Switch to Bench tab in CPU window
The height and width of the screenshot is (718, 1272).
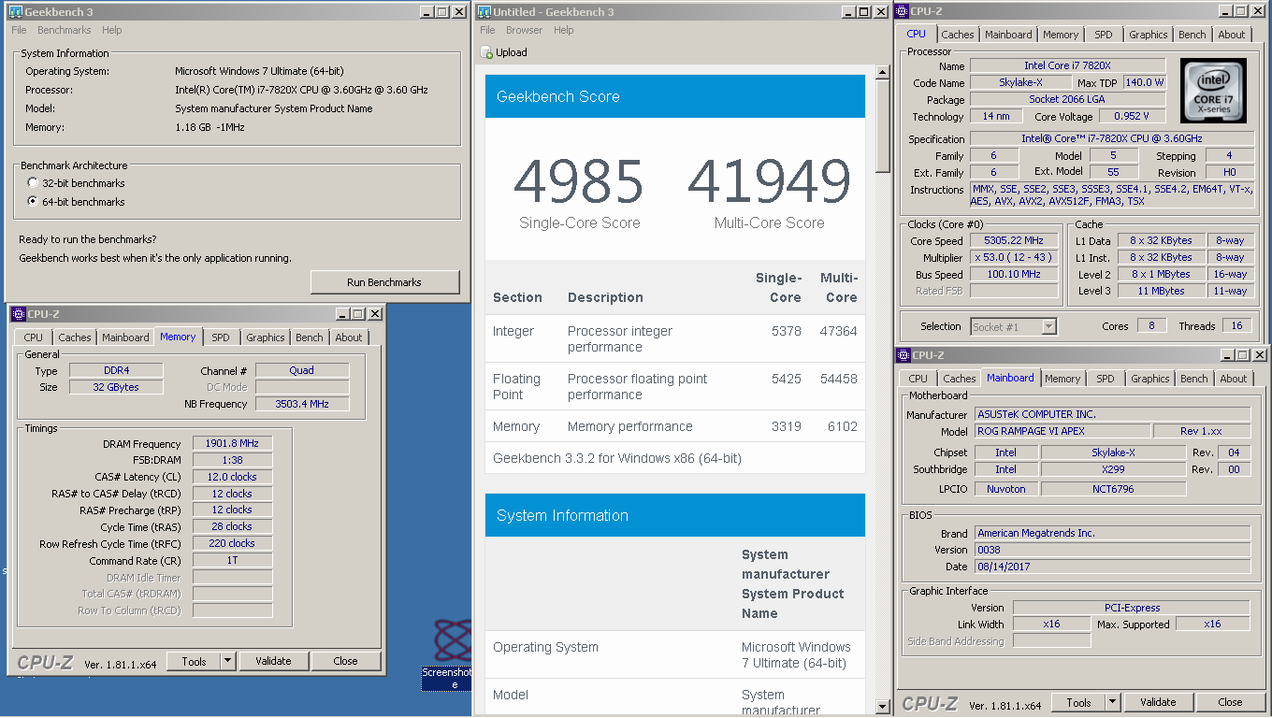click(1192, 35)
